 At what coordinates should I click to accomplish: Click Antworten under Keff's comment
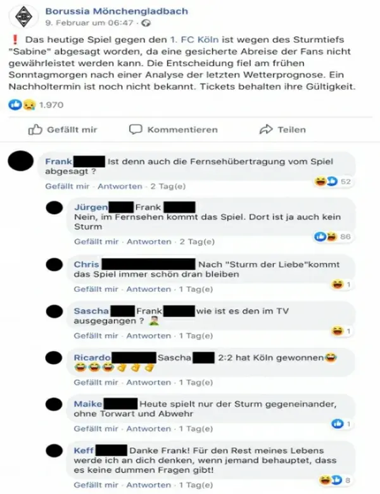148,485
